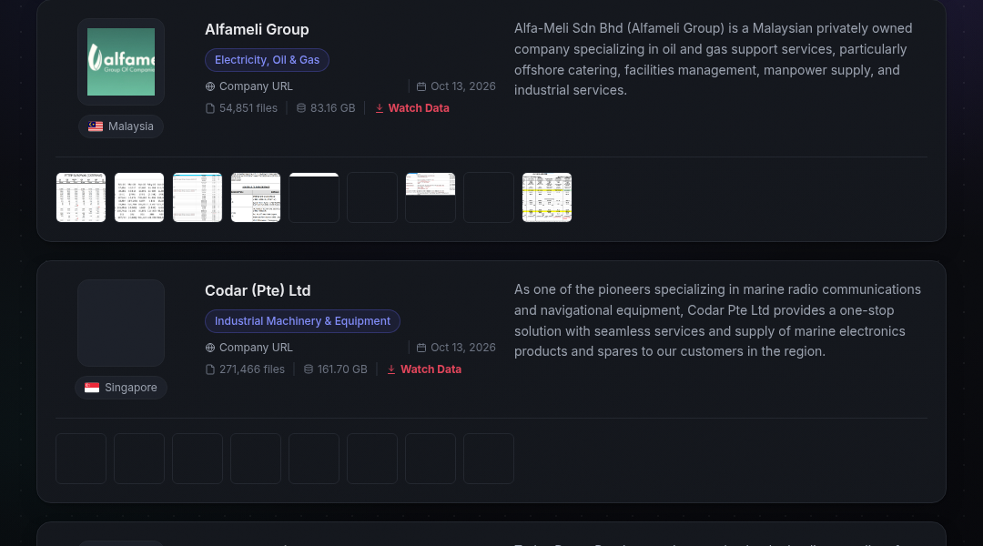Click the Oct 13, 2026 date in Alfameli card

(x=463, y=86)
